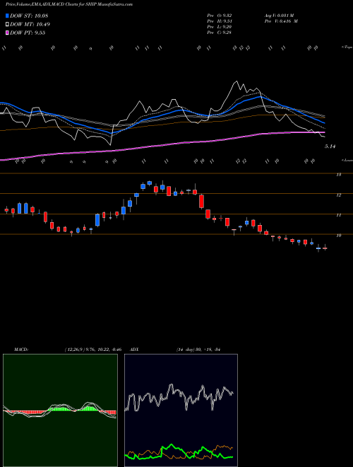The image size is (353, 467).
Task: Click the ADX parameters '(14 day) 30, +18, -34'
Action: pyautogui.click(x=198, y=350)
